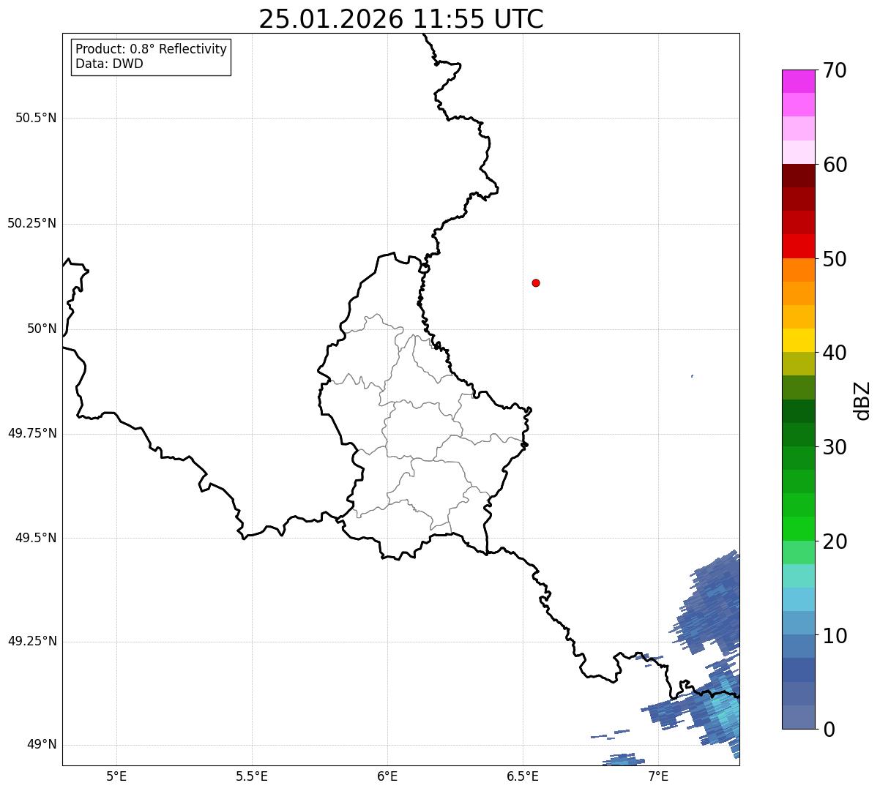880x791 pixels.
Task: Click the tiny isolated echo near 7.1°E 49.9°N
Action: [692, 376]
